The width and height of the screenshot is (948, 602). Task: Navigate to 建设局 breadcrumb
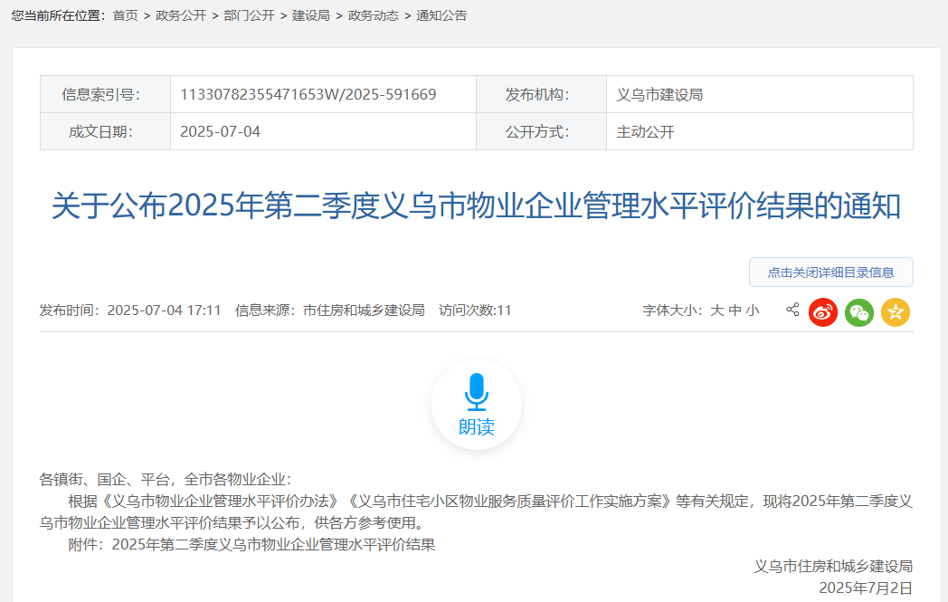click(x=311, y=15)
